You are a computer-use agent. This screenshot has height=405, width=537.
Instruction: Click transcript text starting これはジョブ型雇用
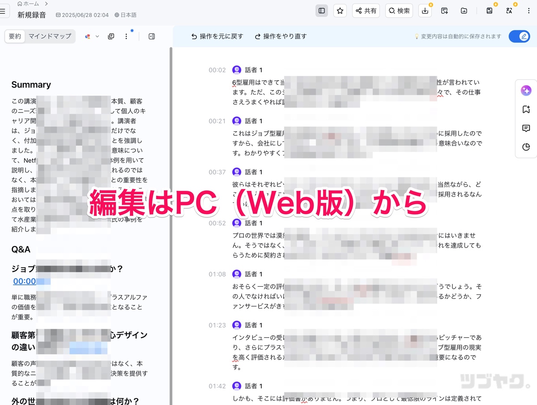click(x=357, y=143)
